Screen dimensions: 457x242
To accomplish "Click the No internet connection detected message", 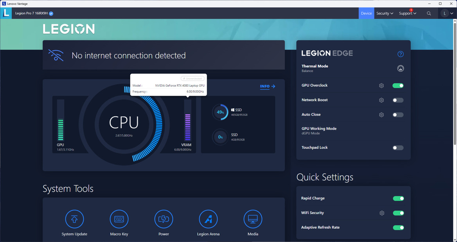I will pyautogui.click(x=128, y=55).
